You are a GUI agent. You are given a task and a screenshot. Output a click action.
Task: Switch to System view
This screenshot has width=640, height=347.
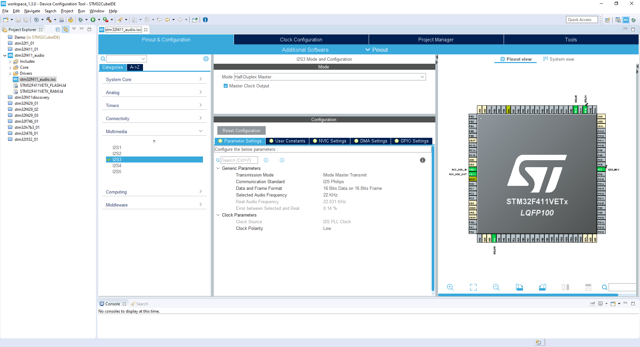point(559,59)
